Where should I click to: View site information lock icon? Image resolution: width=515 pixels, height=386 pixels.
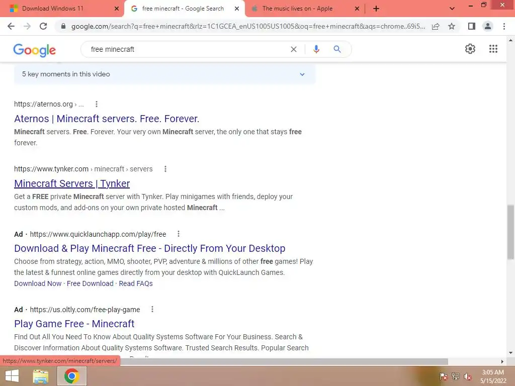point(63,26)
